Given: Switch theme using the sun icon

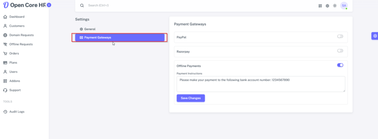Looking at the screenshot, I should click(x=334, y=6).
